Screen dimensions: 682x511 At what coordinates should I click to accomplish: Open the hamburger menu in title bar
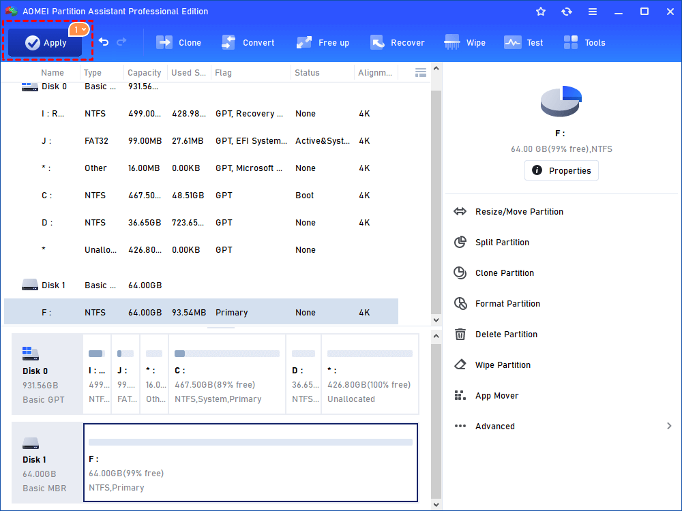point(593,12)
